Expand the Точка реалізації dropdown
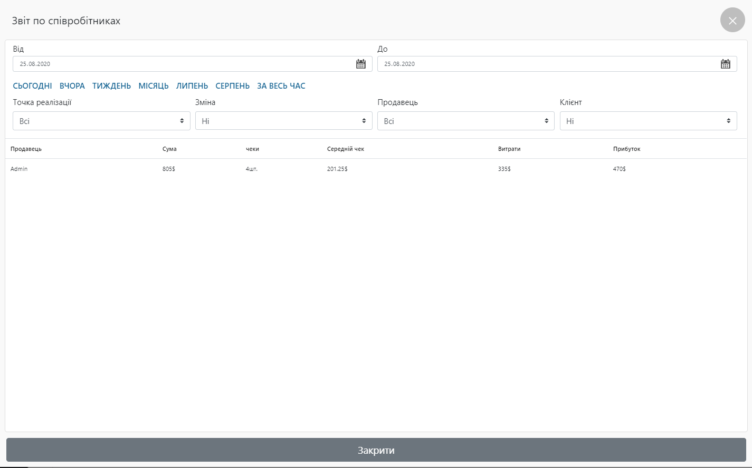The height and width of the screenshot is (468, 752). coord(101,121)
